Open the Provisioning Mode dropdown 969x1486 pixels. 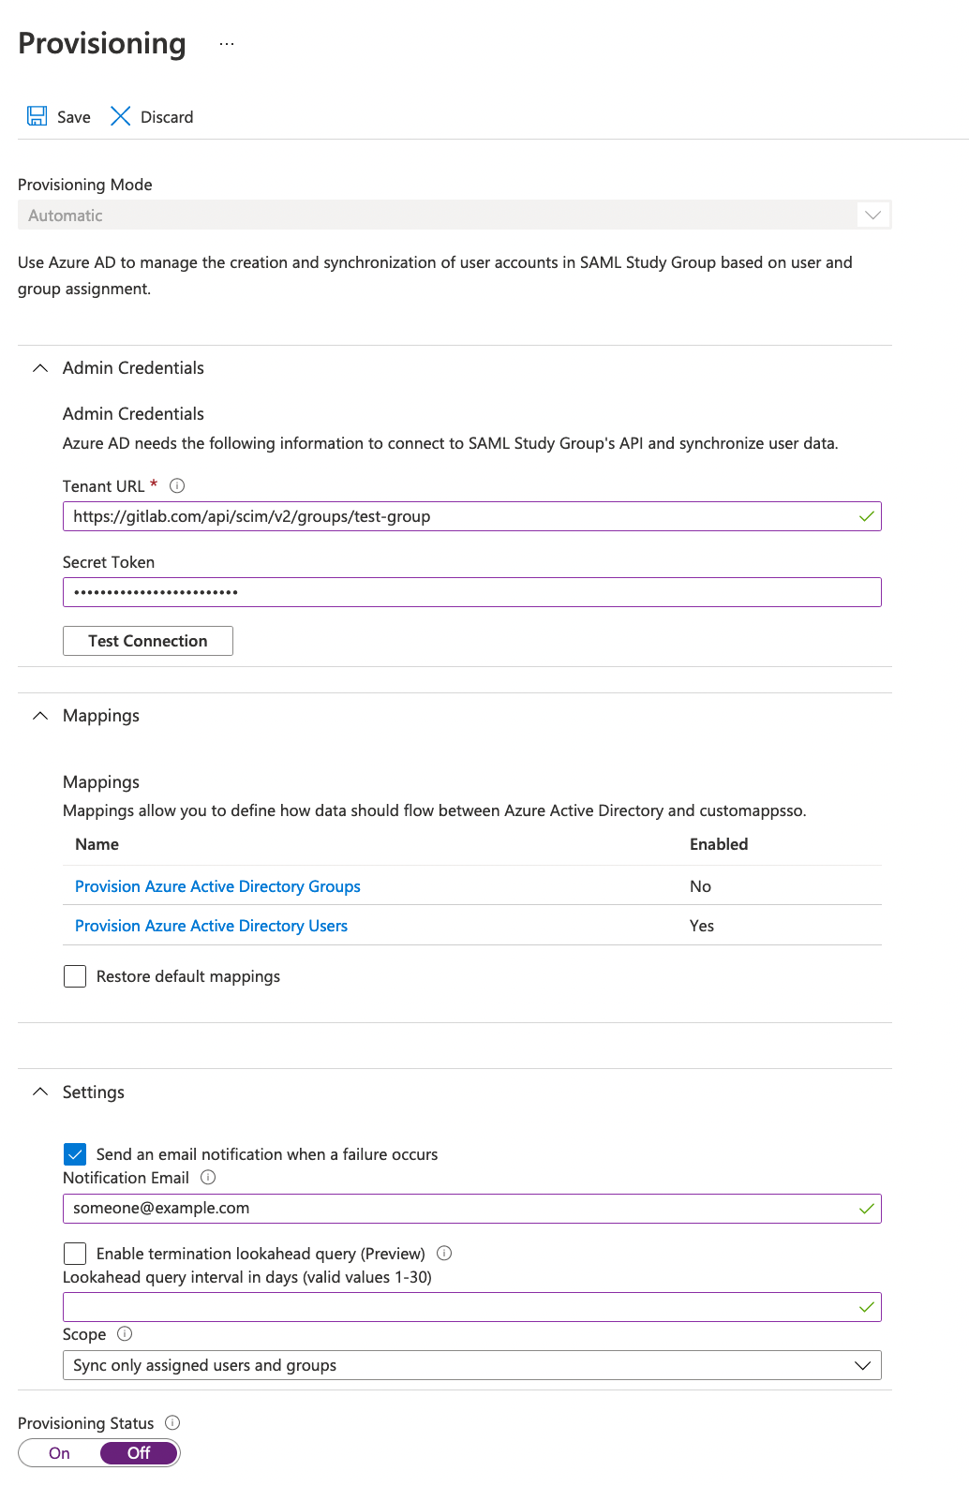pyautogui.click(x=872, y=215)
